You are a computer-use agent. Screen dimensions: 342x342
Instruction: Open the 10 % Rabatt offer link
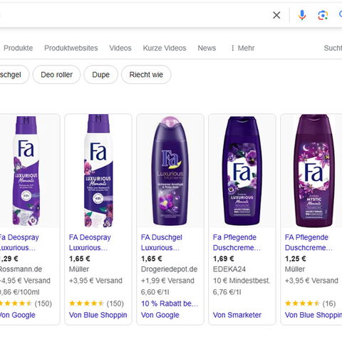coord(170,304)
